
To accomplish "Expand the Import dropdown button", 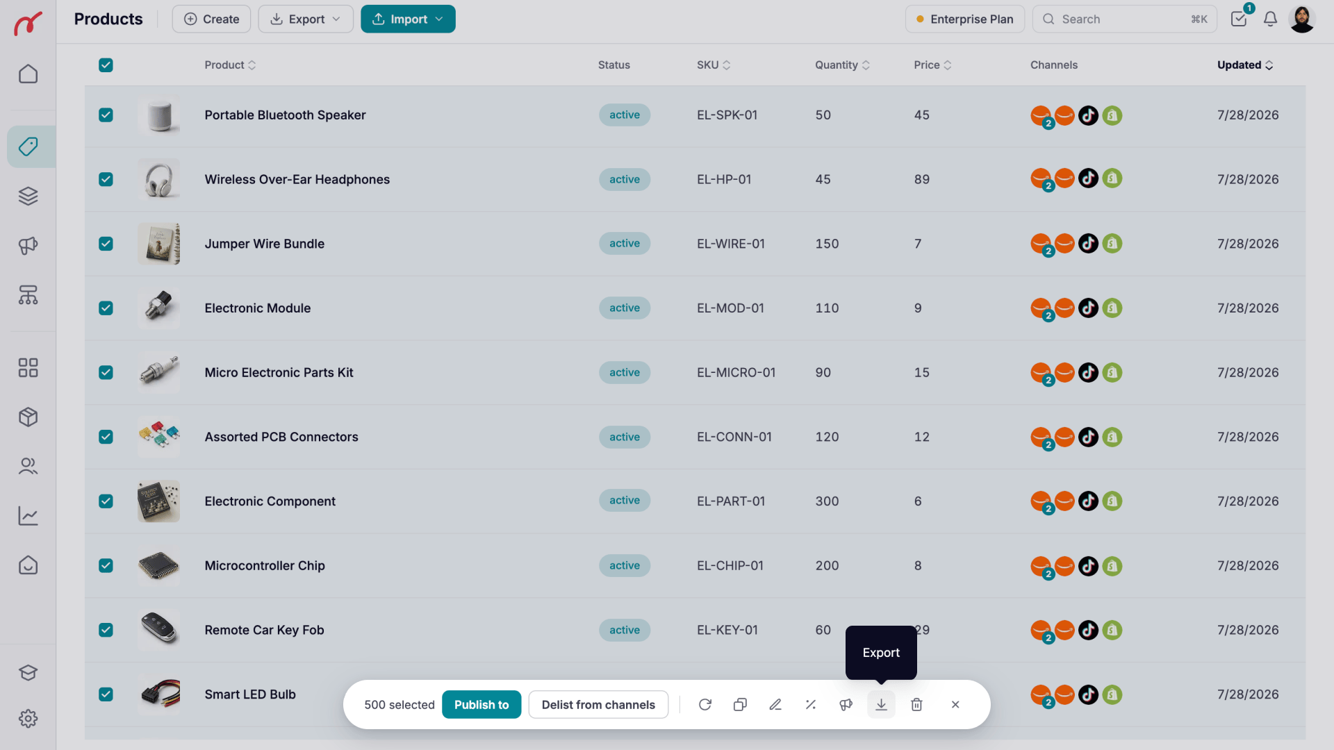I will point(408,19).
